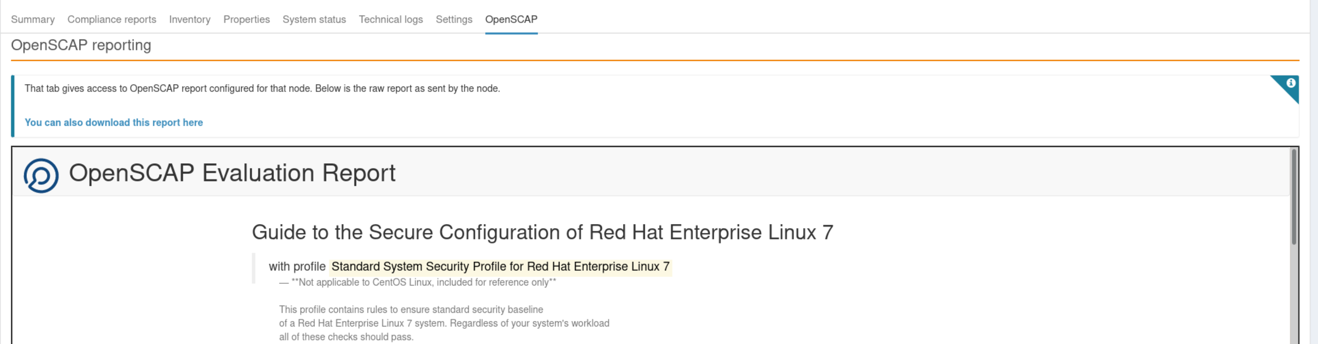Screen dimensions: 1318x344
Task: Click the notification banner text area
Action: pos(263,88)
